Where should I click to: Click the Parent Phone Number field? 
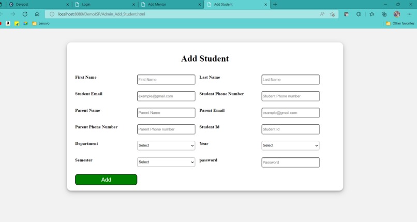[x=166, y=129]
